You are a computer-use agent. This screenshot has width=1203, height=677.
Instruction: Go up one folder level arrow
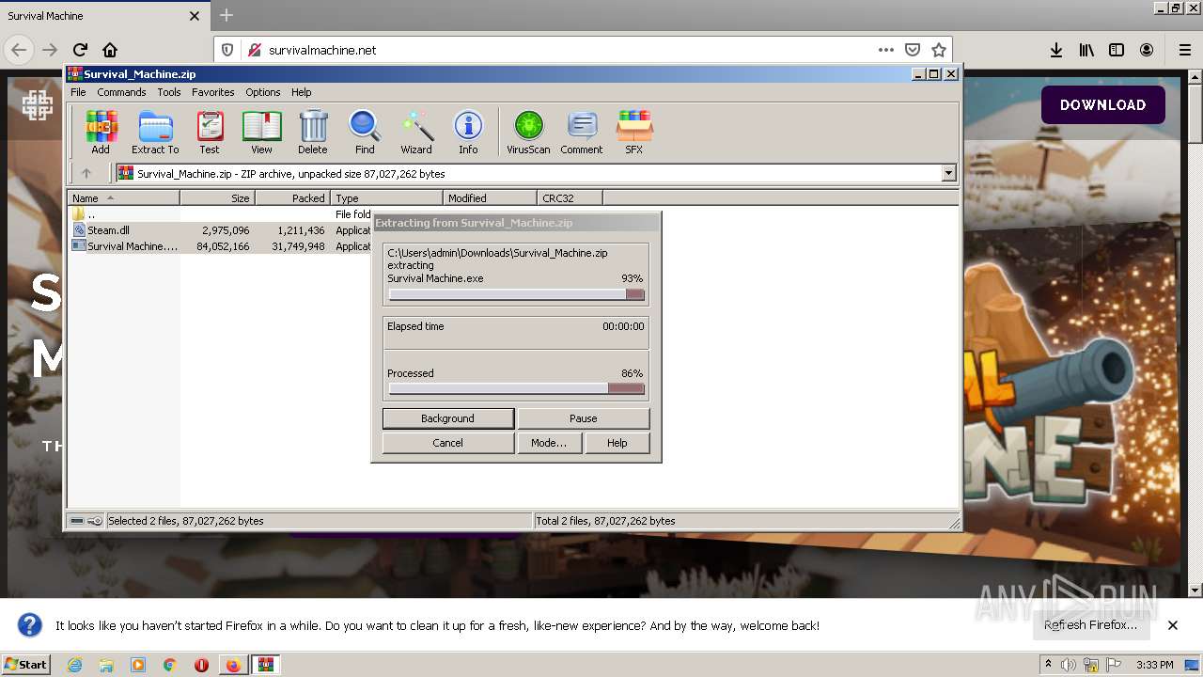coord(86,173)
